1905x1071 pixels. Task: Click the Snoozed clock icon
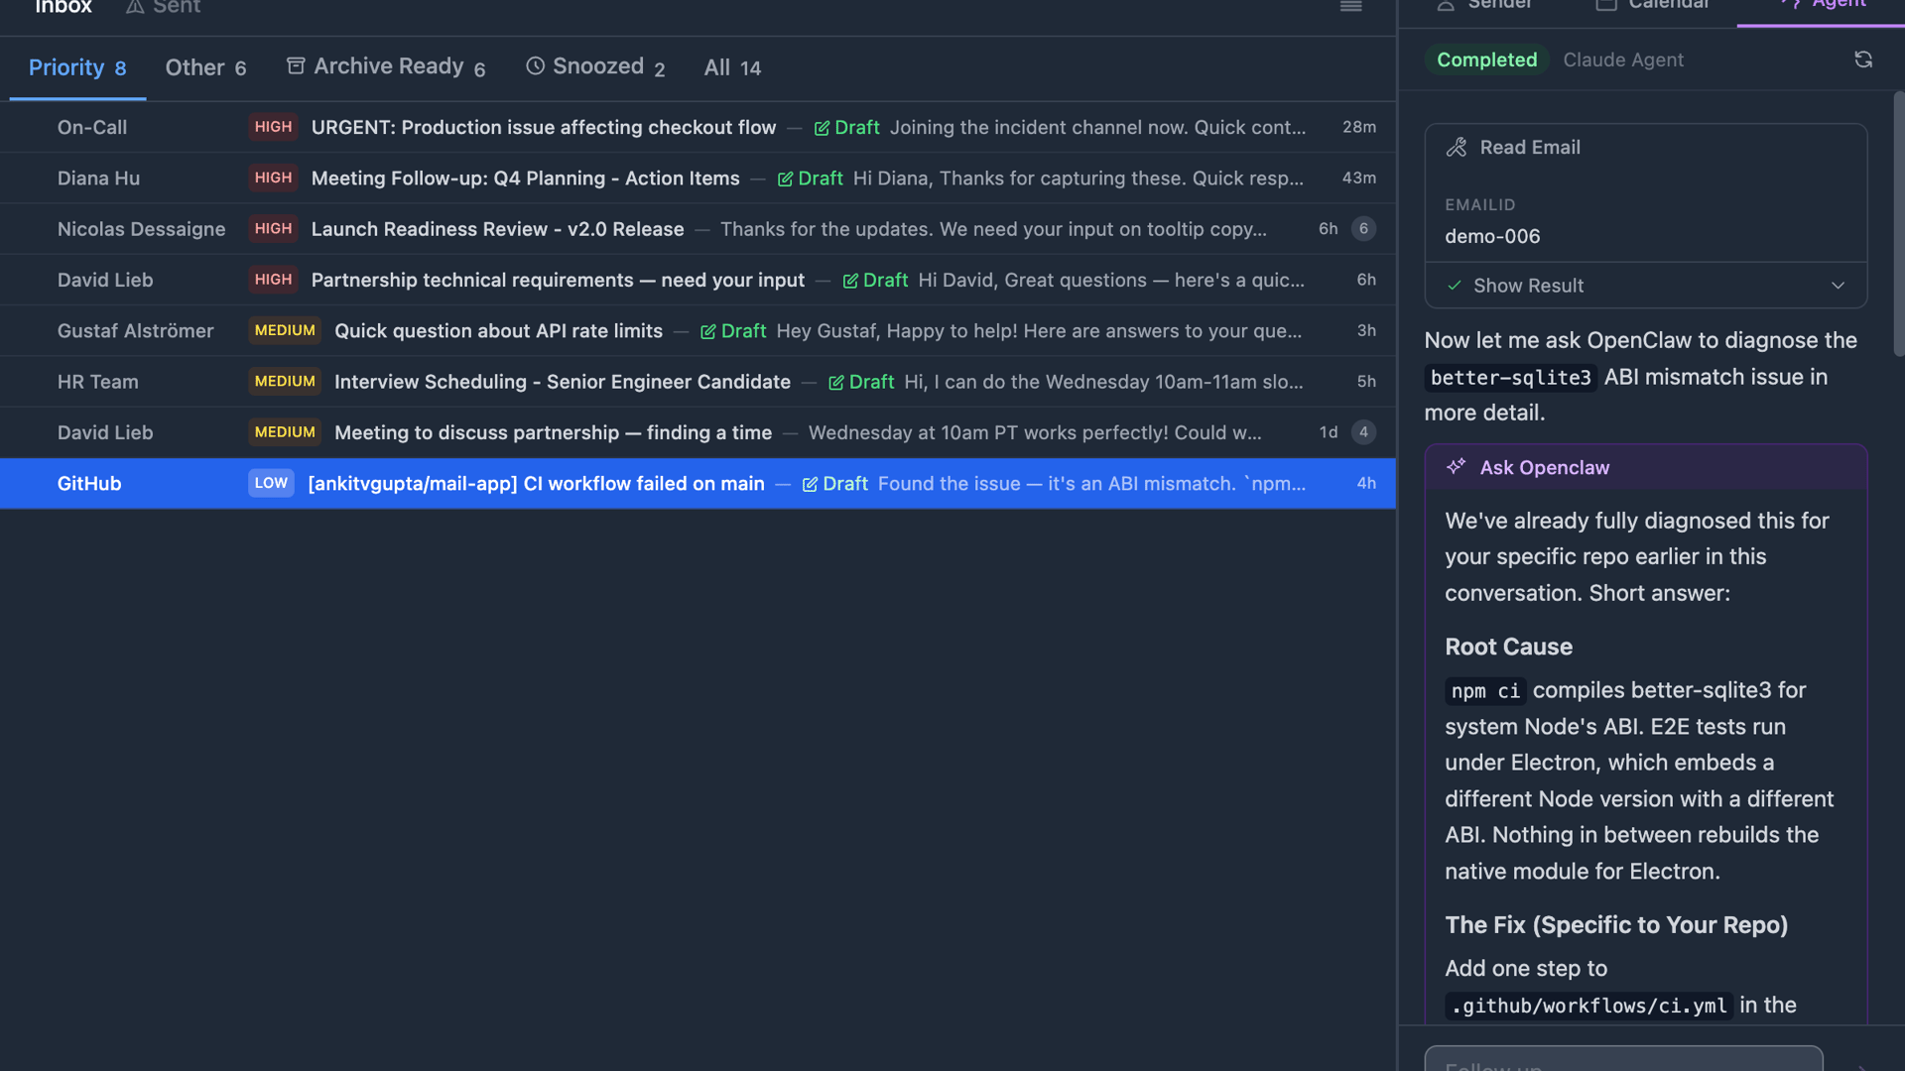coord(535,65)
